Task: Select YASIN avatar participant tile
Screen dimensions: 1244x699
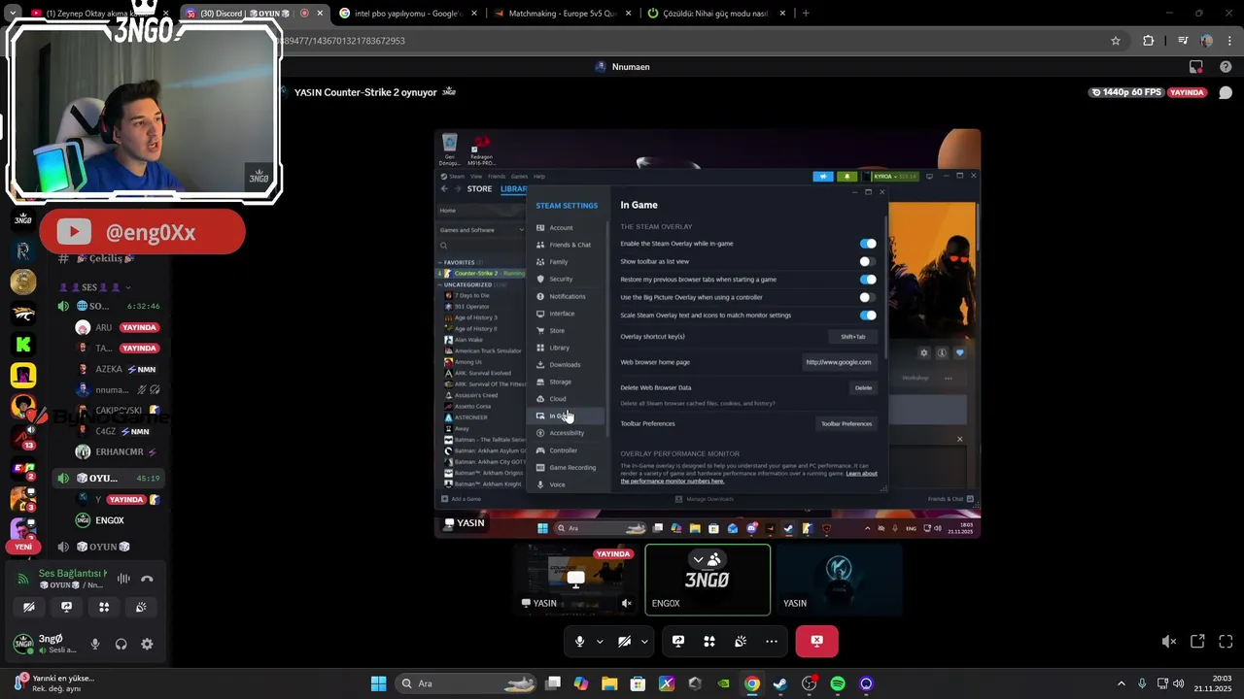Action: (x=839, y=580)
